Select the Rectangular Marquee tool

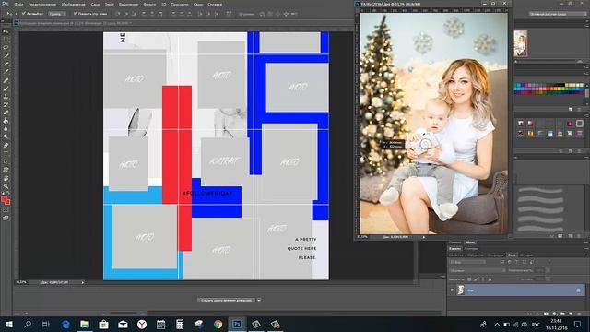pos(6,40)
